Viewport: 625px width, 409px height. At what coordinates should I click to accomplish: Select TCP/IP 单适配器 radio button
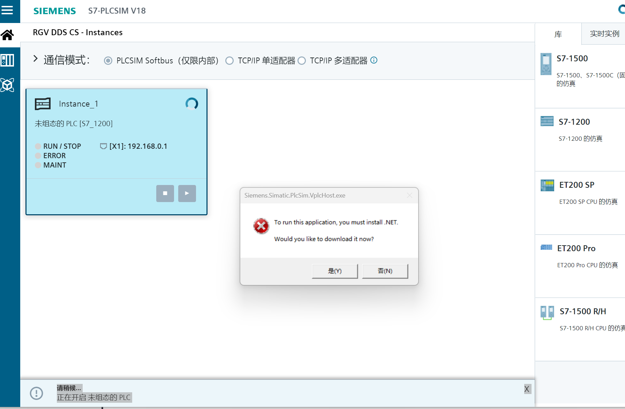click(x=229, y=61)
